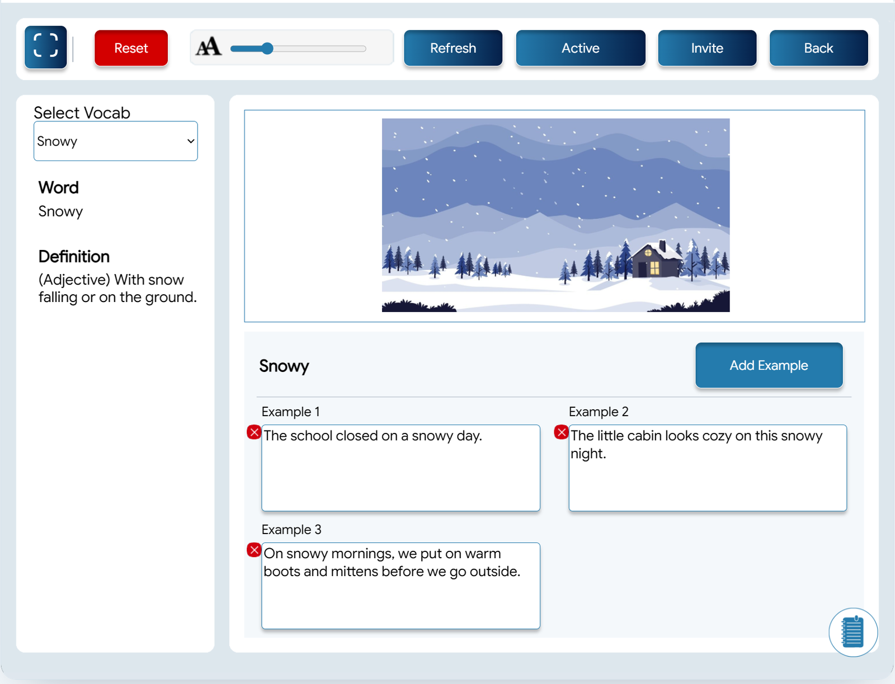Adjust the font size slider handle
The image size is (895, 684).
(x=267, y=49)
